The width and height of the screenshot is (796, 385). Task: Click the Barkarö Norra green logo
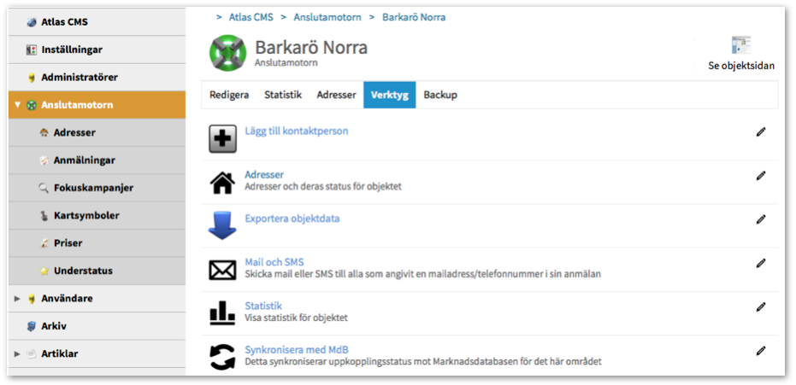(227, 53)
